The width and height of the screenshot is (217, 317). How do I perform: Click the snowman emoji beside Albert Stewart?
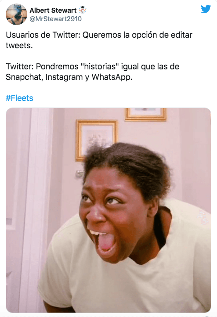[x=83, y=10]
